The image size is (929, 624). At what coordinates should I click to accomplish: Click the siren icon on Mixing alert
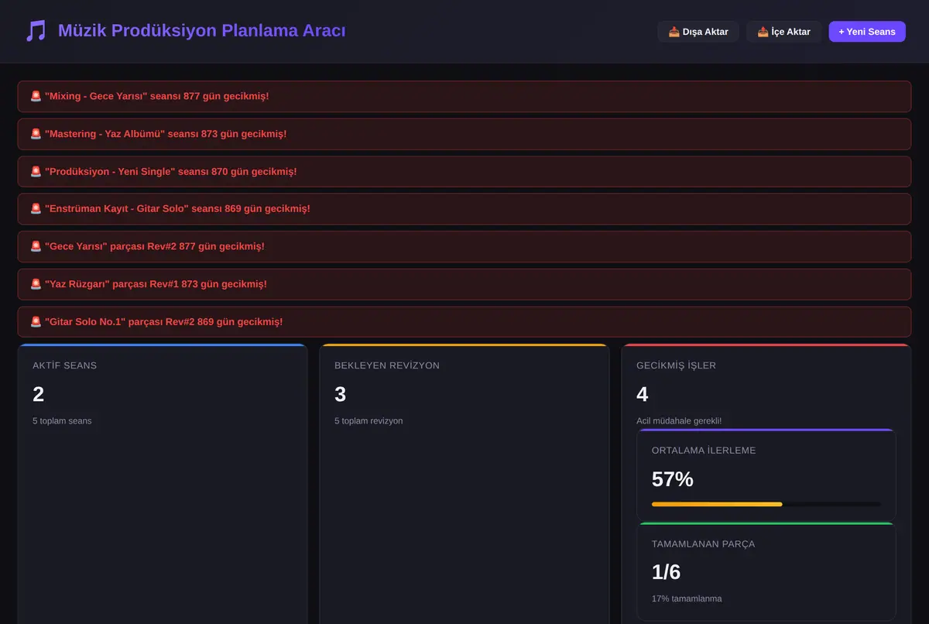(36, 96)
